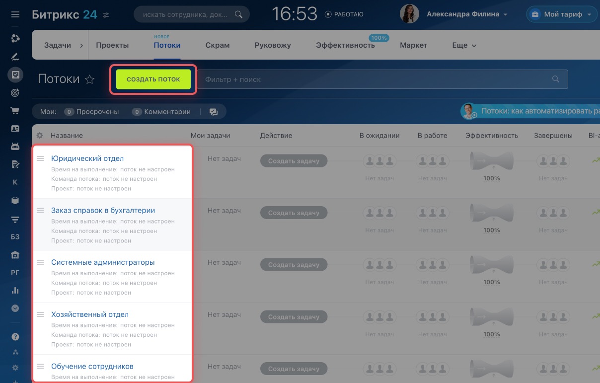Open the Хозяйственный отдел flow
Viewport: 600px width, 383px height.
tap(90, 314)
